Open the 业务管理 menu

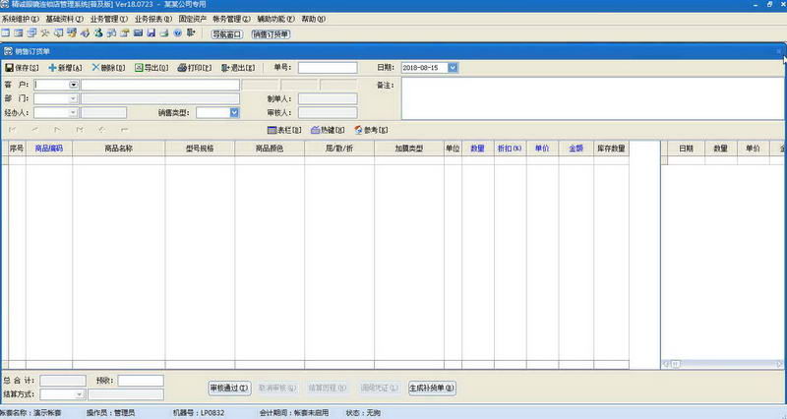pyautogui.click(x=108, y=19)
